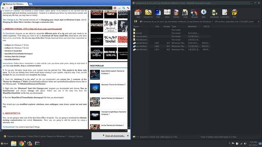Viewport: 262px width, 147px height.
Task: Open File Explorer from the taskbar
Action: click(x=14, y=143)
